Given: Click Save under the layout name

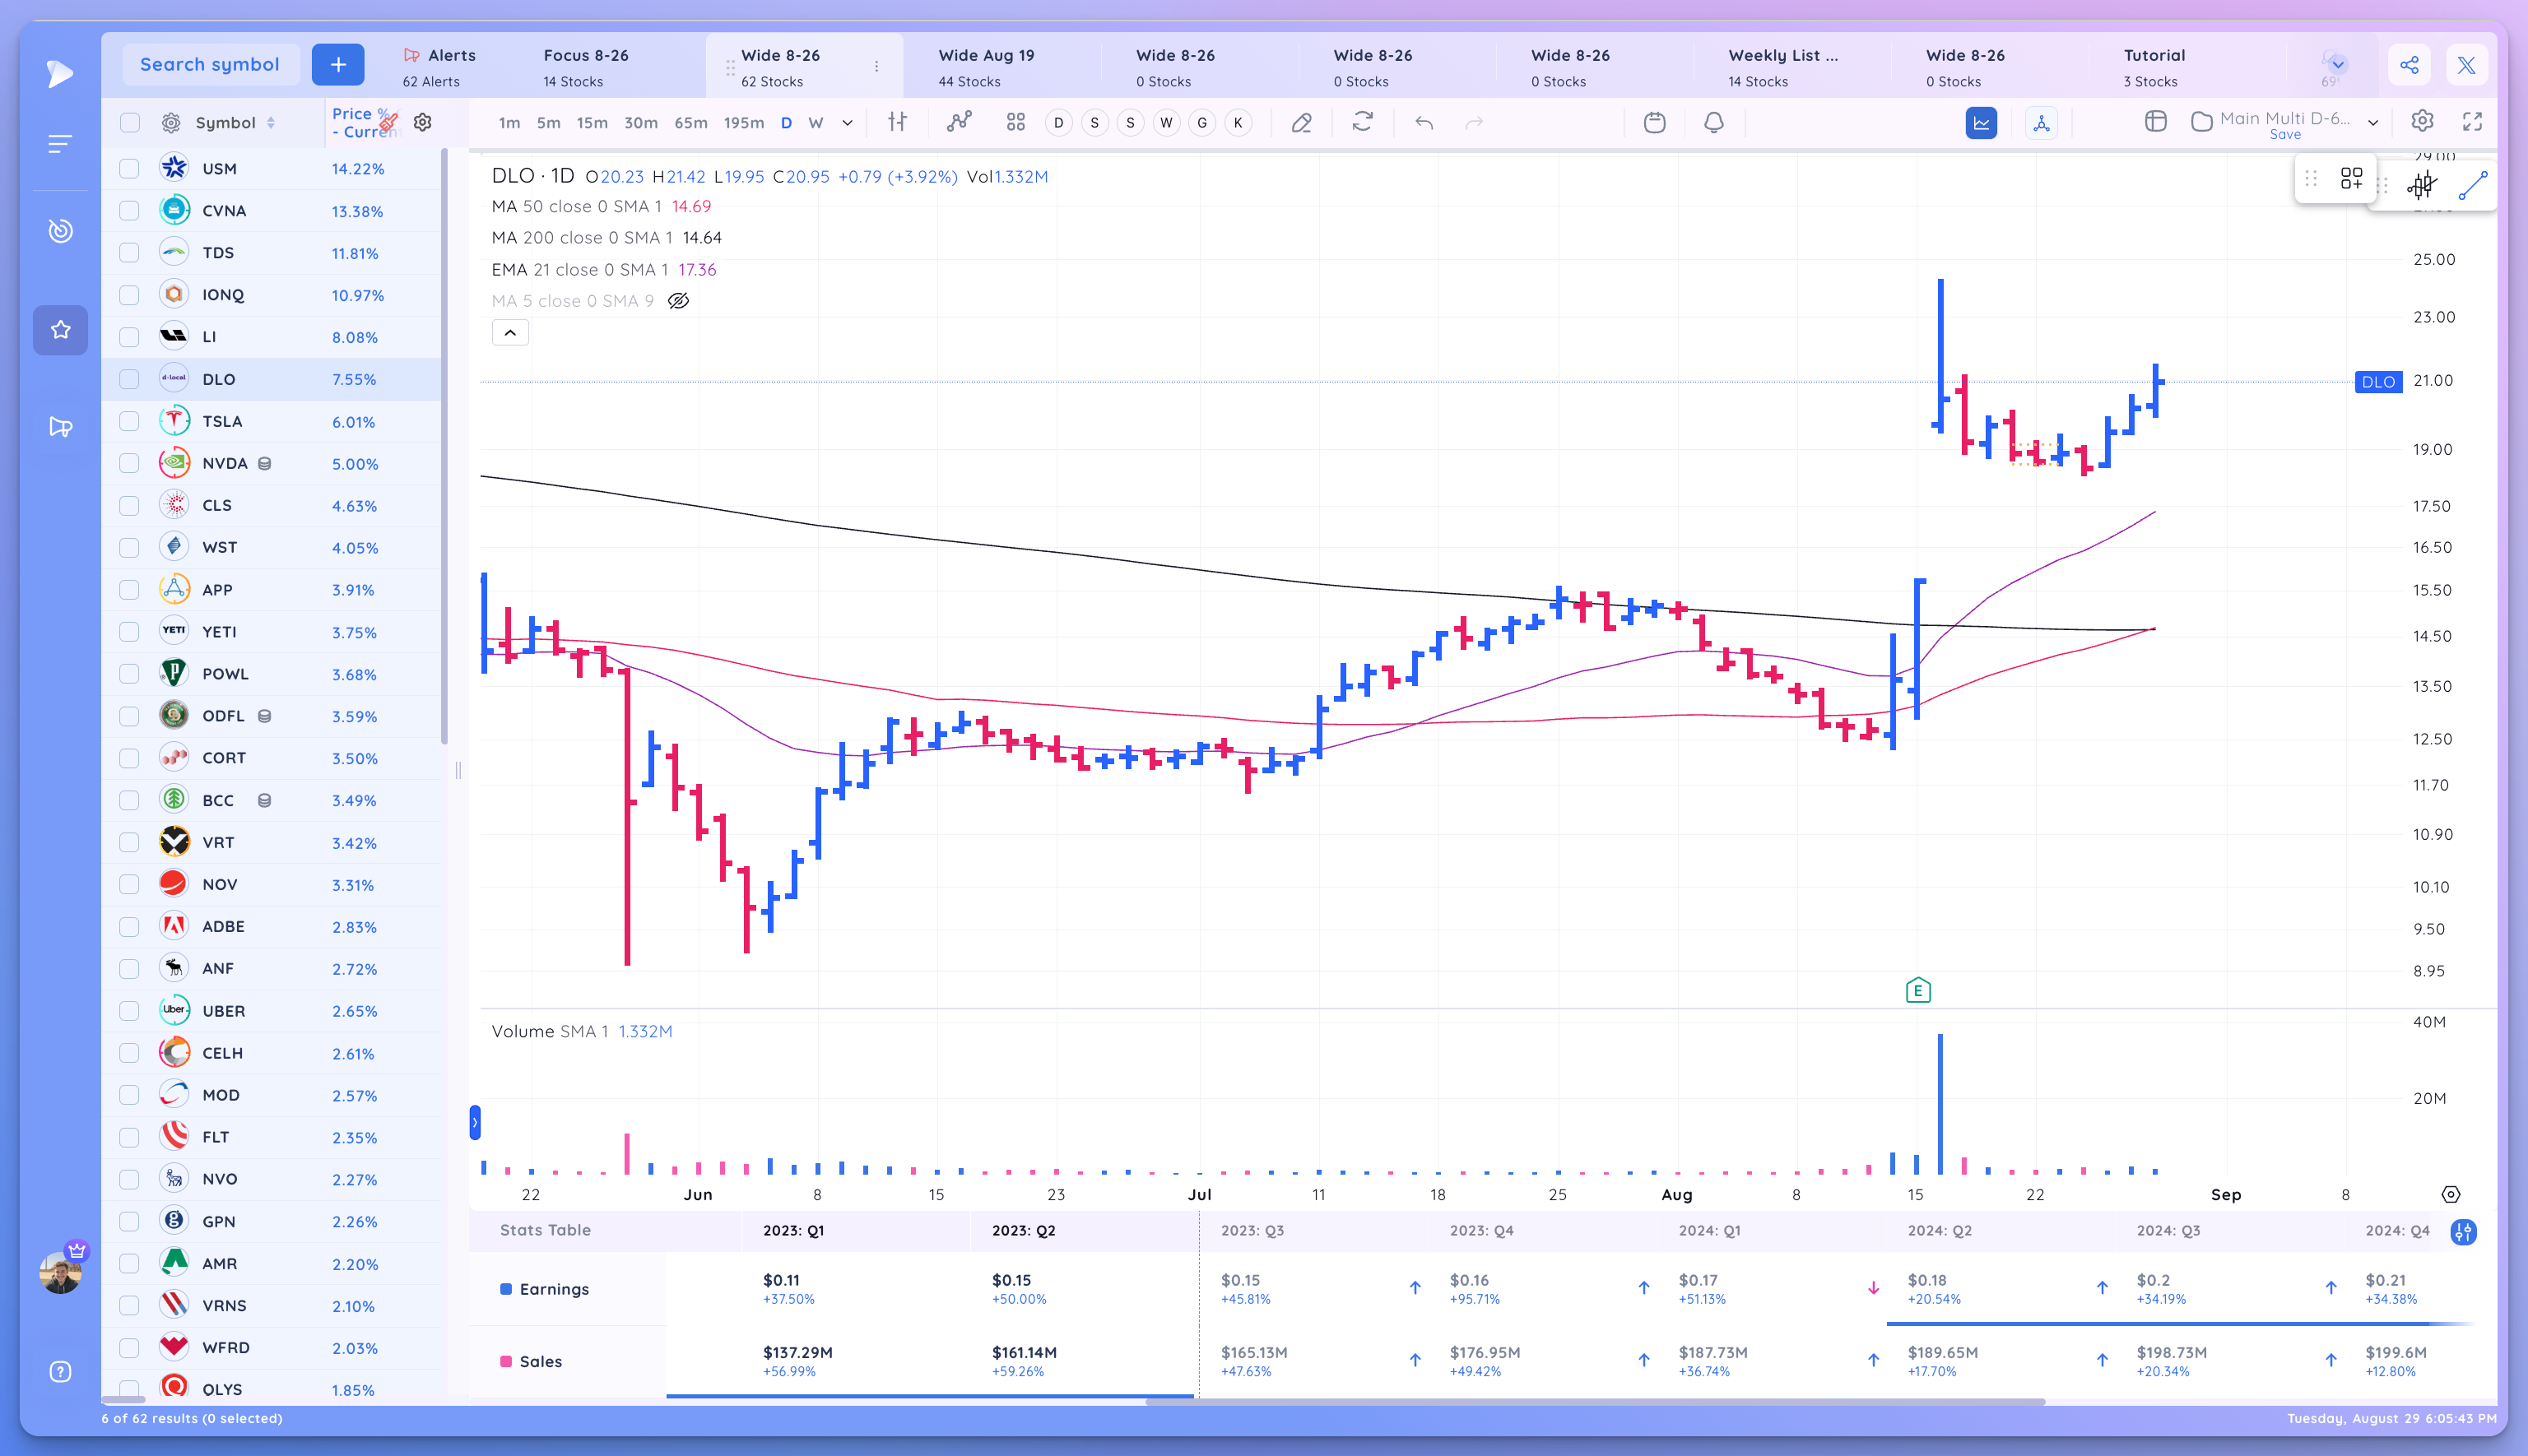Looking at the screenshot, I should (x=2285, y=135).
